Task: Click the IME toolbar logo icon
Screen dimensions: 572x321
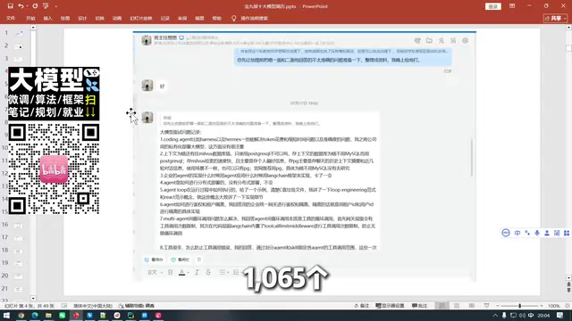Action: 506,233
